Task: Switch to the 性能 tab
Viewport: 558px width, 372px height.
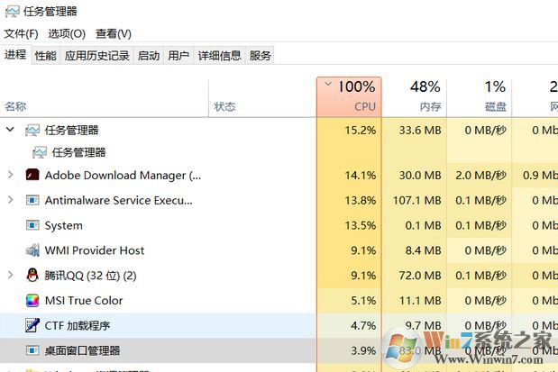Action: (x=45, y=56)
